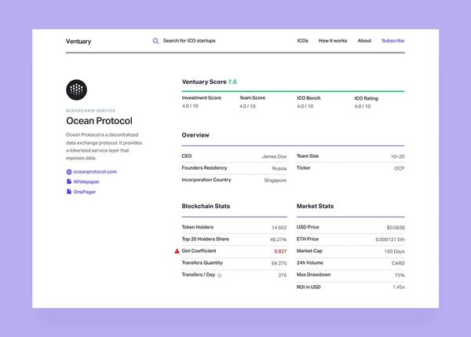Click the search magnifier icon

coord(155,41)
